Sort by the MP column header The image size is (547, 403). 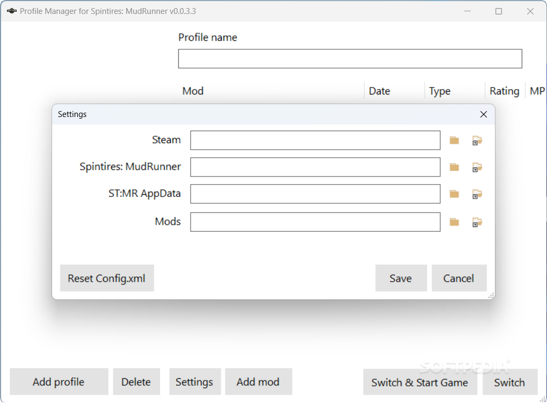click(537, 91)
